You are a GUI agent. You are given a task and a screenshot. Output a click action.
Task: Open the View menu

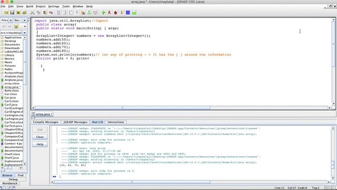(20, 6)
